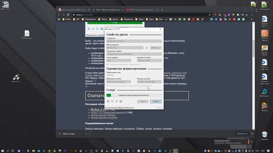Screen dimensions: 273x153
Task: Open the other versions (GitHub) link
Action: (103, 115)
